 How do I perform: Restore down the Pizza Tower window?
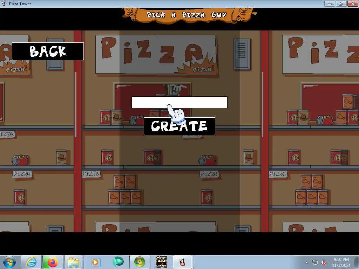pyautogui.click(x=341, y=4)
